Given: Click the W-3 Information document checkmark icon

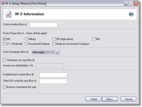Looking at the screenshot, I should coord(8,14).
